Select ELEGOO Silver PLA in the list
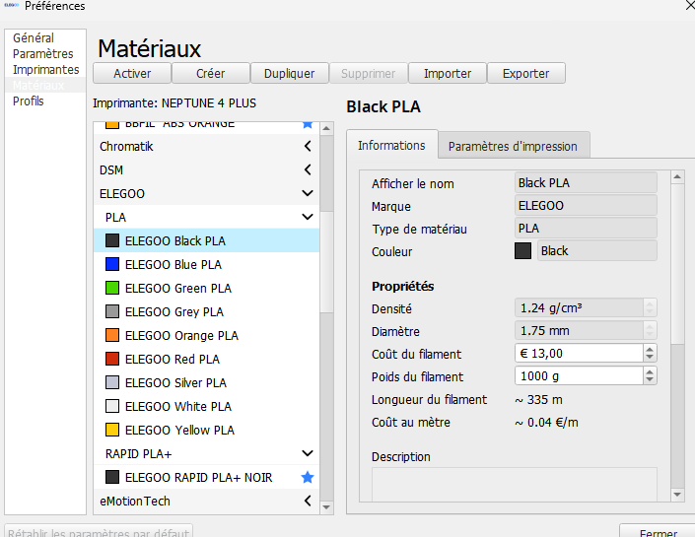 coord(207,382)
